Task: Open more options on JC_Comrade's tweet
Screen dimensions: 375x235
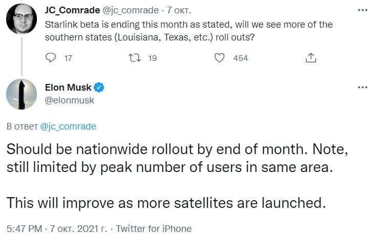Action: point(362,11)
